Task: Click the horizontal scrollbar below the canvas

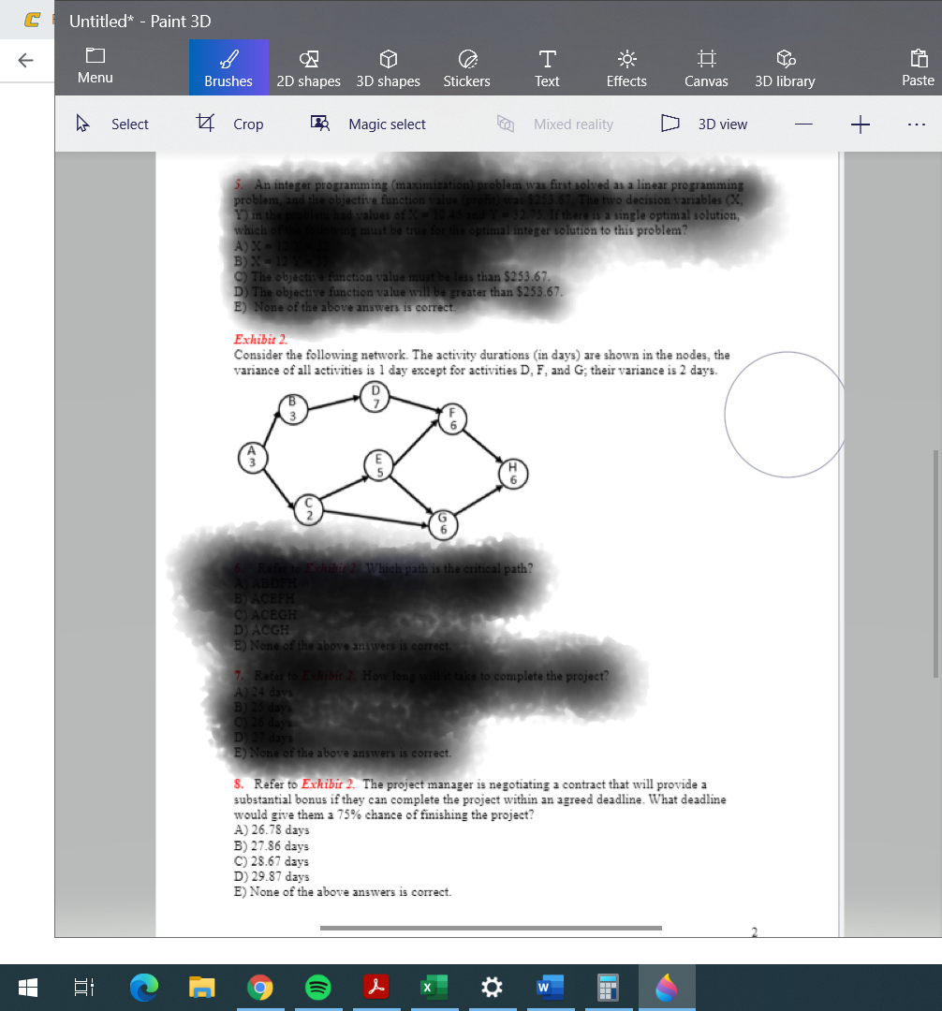Action: click(491, 928)
